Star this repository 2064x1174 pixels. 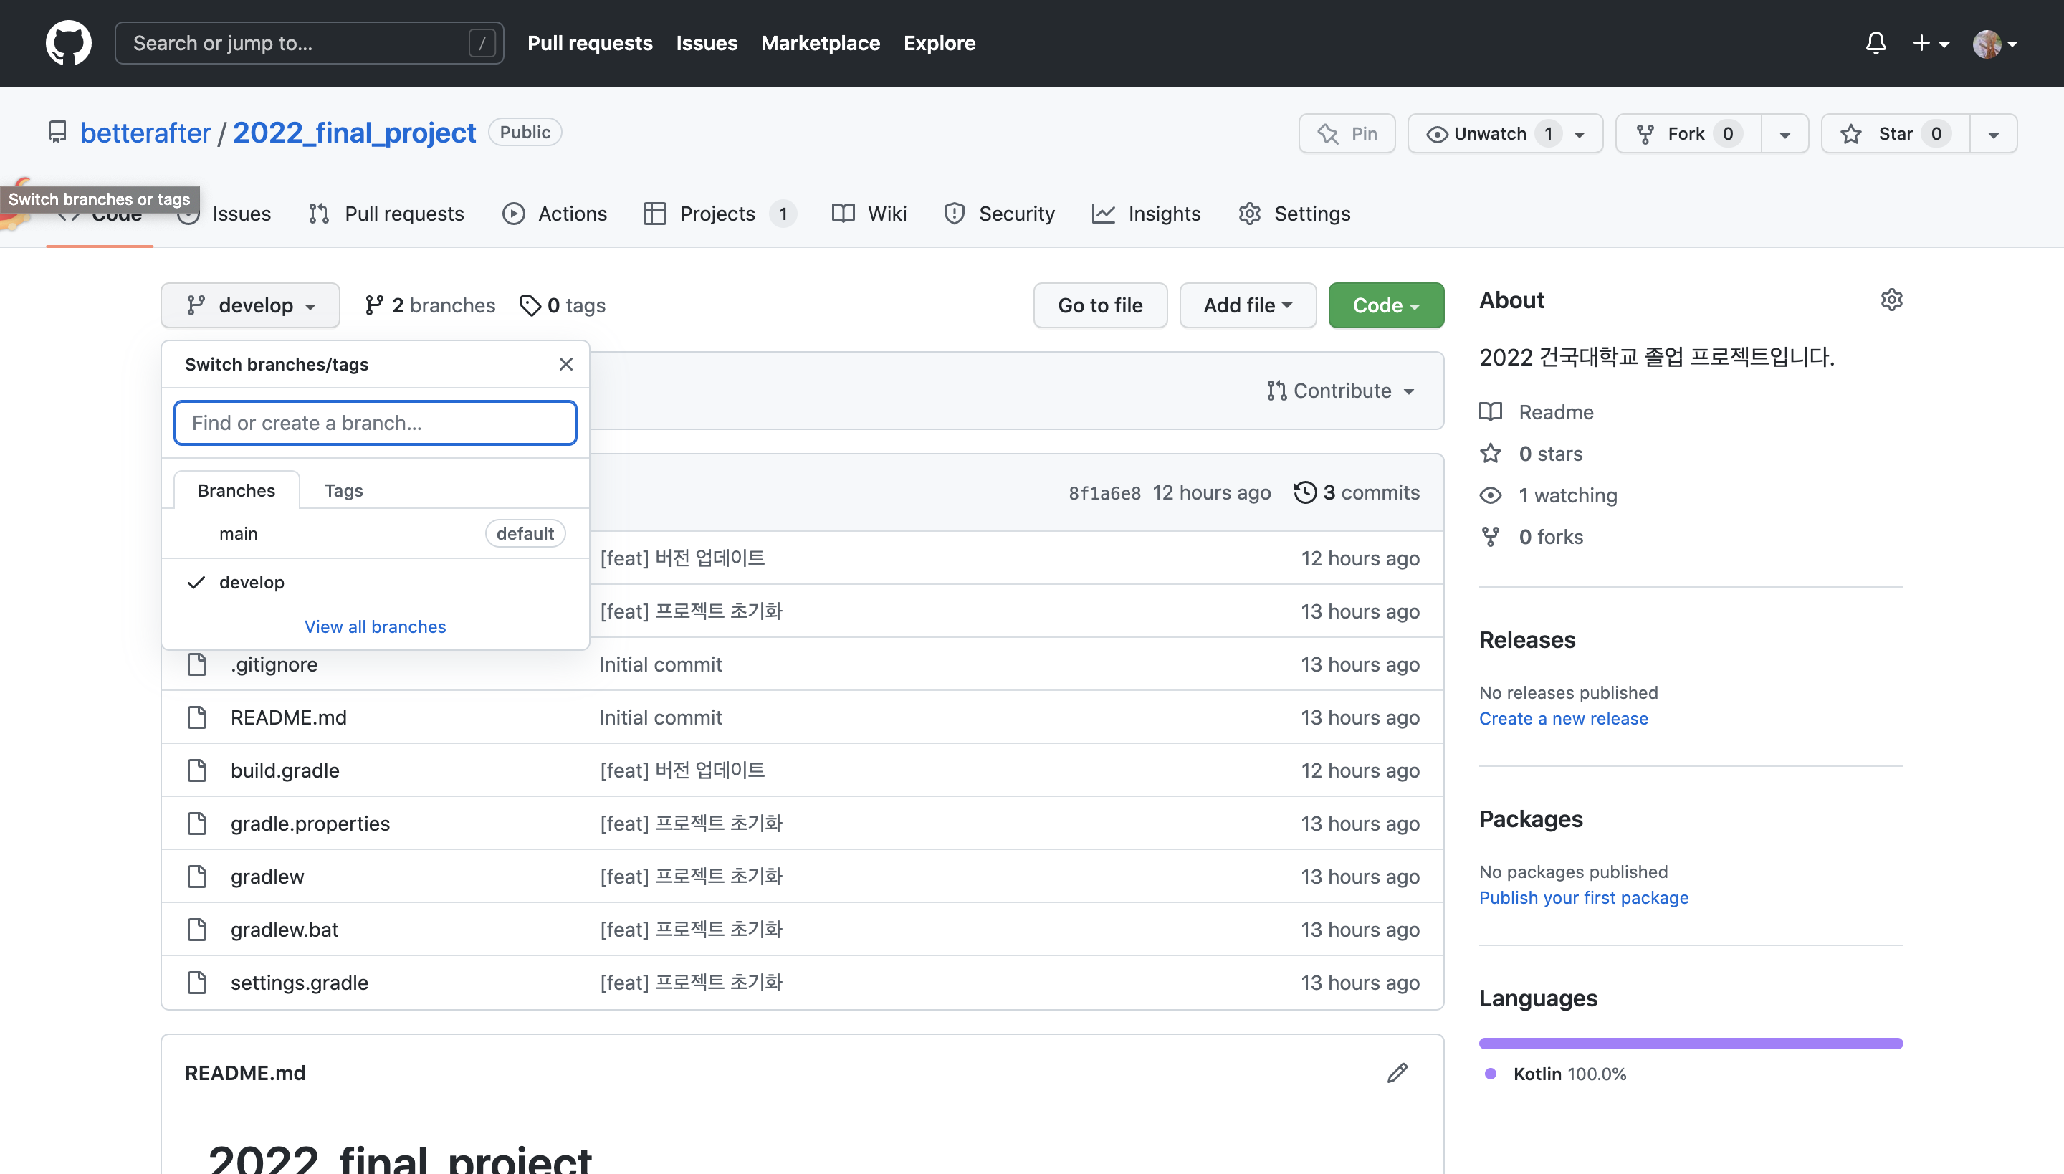pos(1896,133)
